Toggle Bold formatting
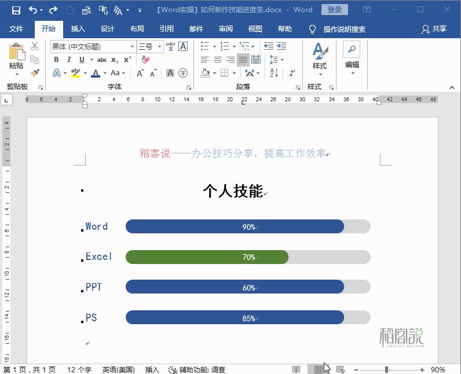Screen dimensions: 461x374 click(56, 60)
